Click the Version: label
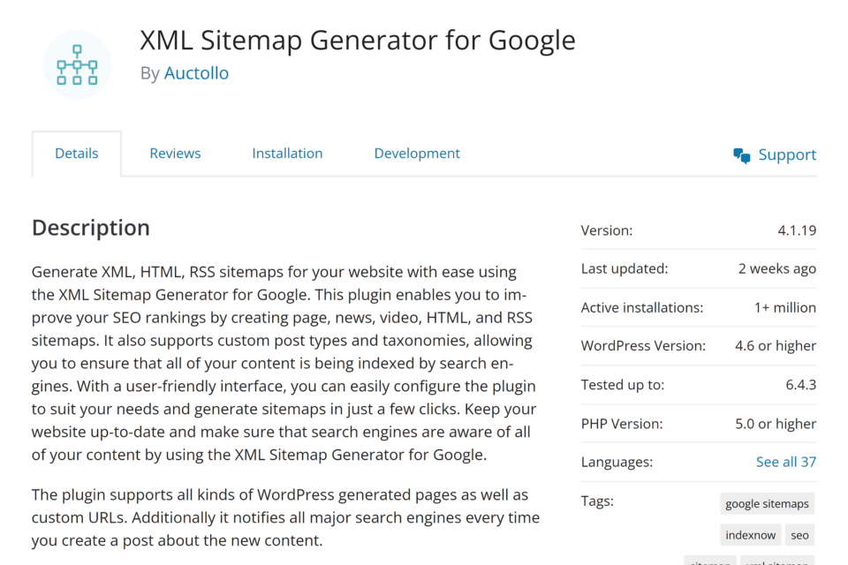The height and width of the screenshot is (565, 848). pyautogui.click(x=606, y=230)
